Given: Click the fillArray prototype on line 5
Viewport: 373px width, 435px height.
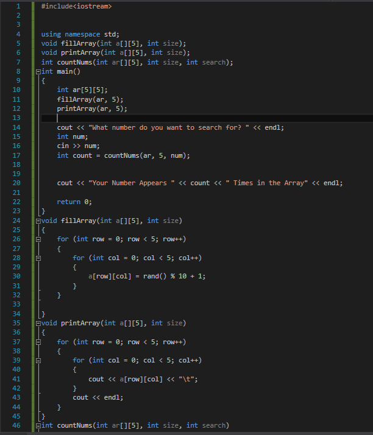Looking at the screenshot, I should pyautogui.click(x=113, y=43).
